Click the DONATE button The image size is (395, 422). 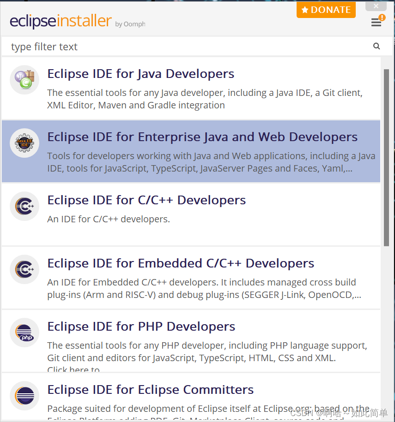(x=326, y=9)
